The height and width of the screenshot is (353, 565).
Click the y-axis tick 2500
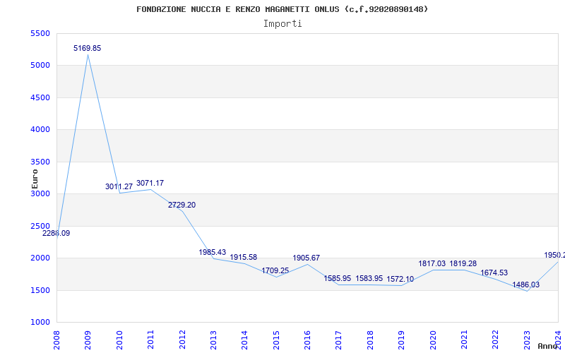click(x=40, y=226)
